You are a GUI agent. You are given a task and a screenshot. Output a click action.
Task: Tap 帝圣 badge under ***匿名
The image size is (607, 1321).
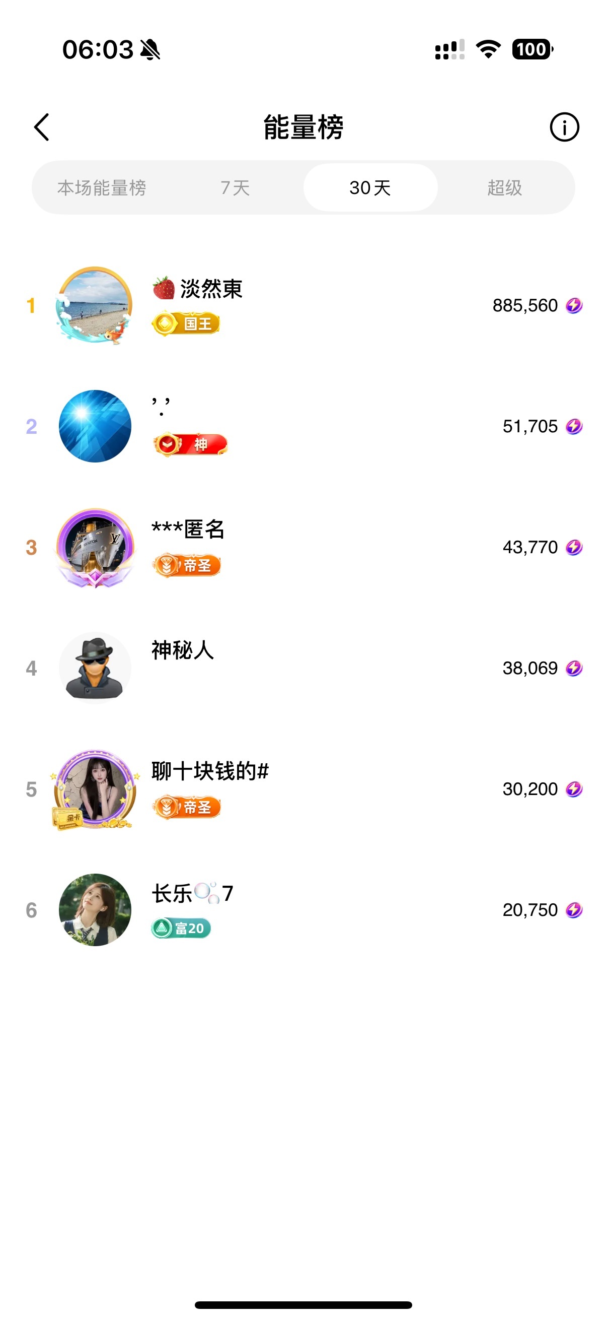coord(186,566)
